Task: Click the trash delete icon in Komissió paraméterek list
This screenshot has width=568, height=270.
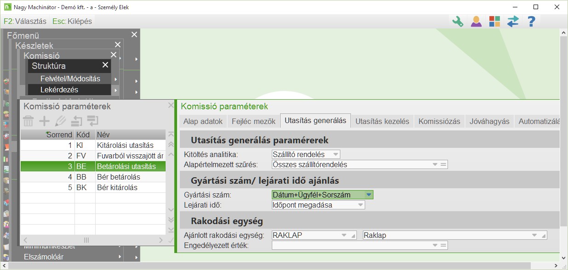Action: [x=29, y=121]
